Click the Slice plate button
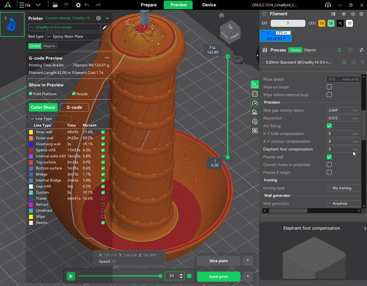Image resolution: width=367 pixels, height=286 pixels. pos(219,261)
